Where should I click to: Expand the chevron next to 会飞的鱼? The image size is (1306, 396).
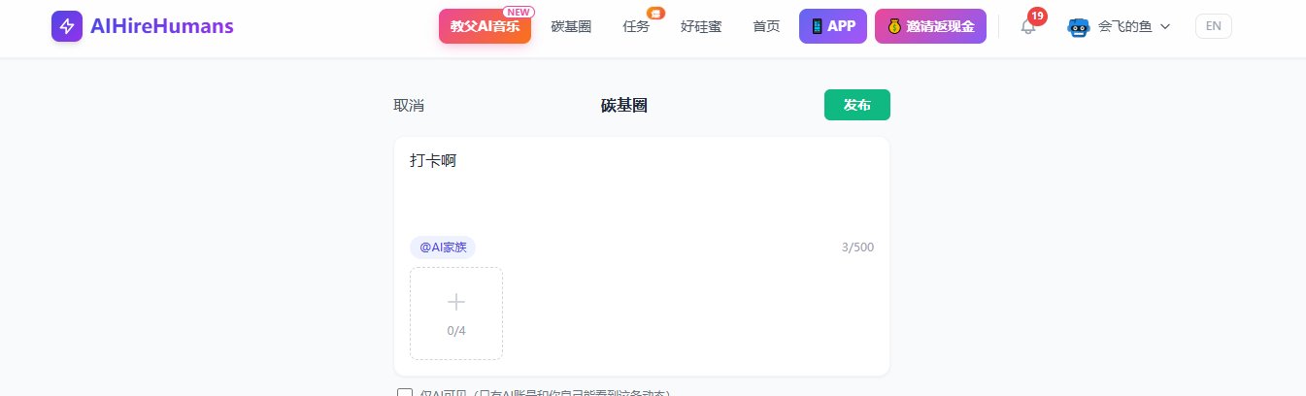click(x=1165, y=27)
